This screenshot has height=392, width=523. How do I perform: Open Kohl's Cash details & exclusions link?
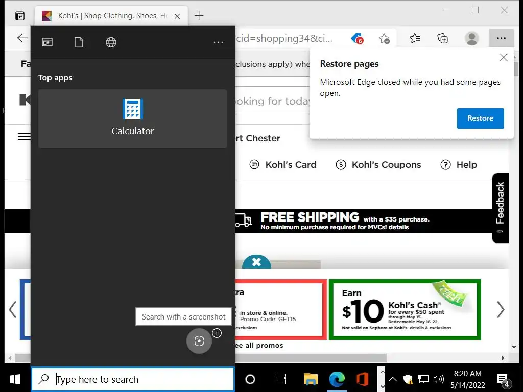pos(430,328)
